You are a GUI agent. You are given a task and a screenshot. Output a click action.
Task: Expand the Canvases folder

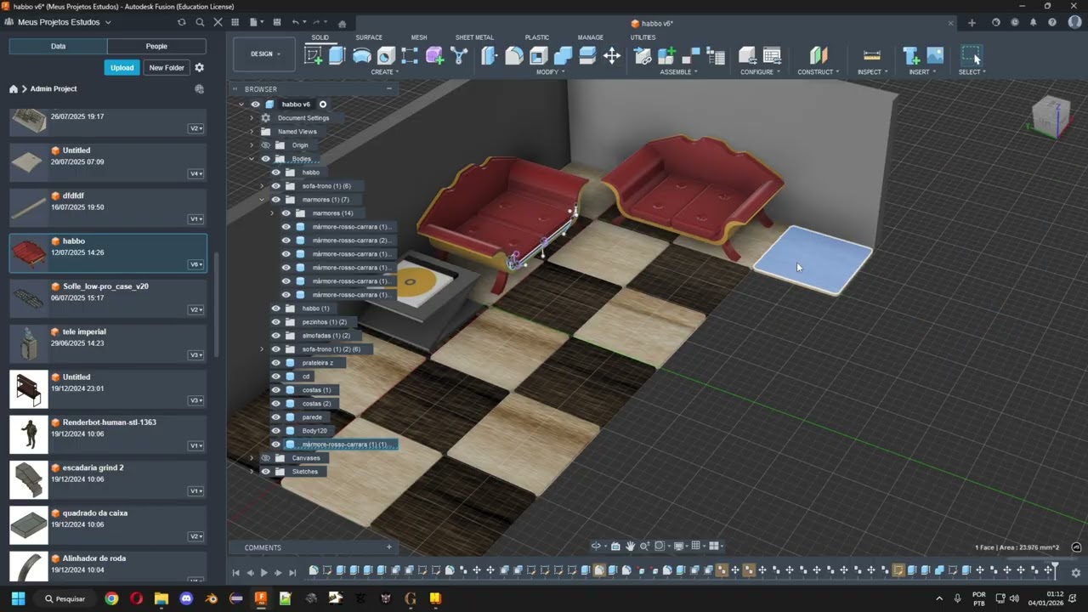pos(252,458)
